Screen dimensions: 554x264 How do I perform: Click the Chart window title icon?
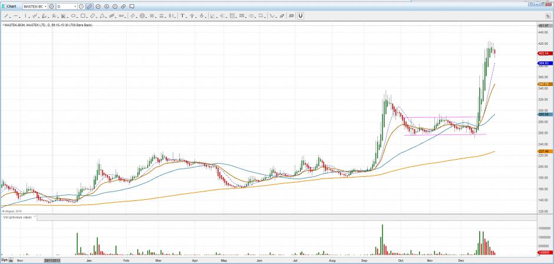click(4, 6)
